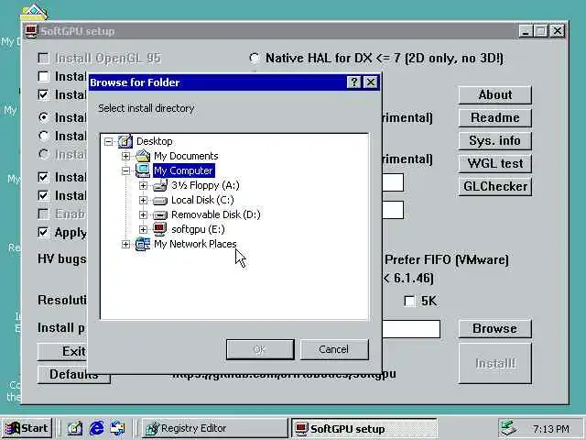Collapse the Desktop tree node

point(108,142)
